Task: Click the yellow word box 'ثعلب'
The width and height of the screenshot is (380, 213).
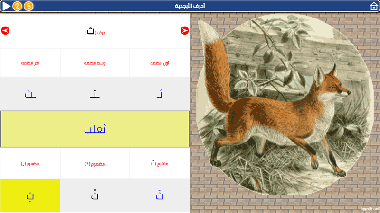Action: (x=95, y=129)
